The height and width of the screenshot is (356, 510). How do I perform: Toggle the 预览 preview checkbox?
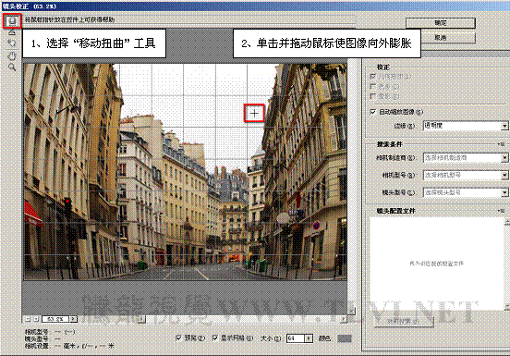pos(178,338)
